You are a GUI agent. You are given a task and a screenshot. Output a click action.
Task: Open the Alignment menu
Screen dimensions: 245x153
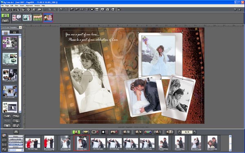(29, 5)
